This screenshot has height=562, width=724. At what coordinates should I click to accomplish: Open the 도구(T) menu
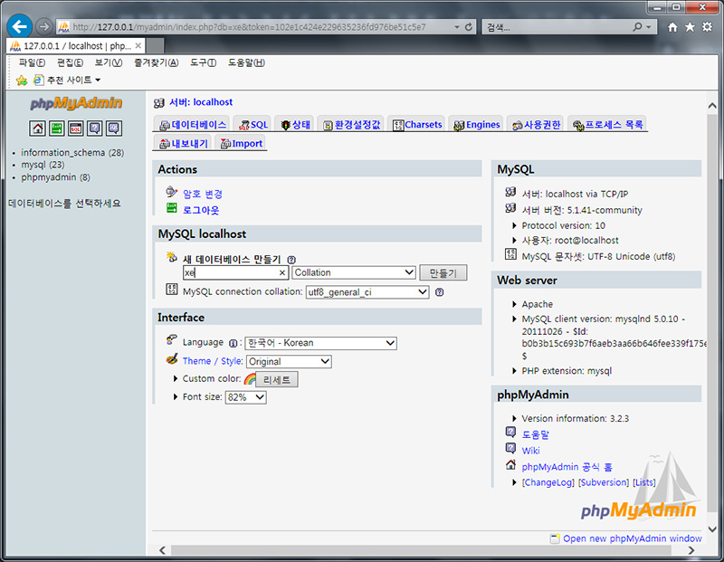pyautogui.click(x=203, y=62)
